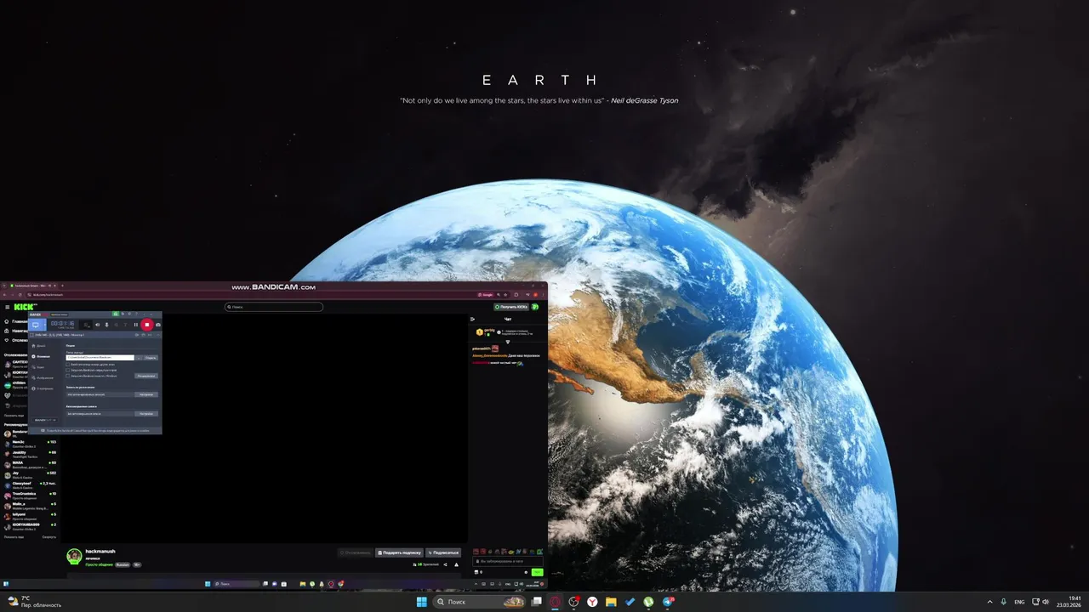Reload page in browser toolbar
This screenshot has width=1089, height=612.
coord(20,295)
